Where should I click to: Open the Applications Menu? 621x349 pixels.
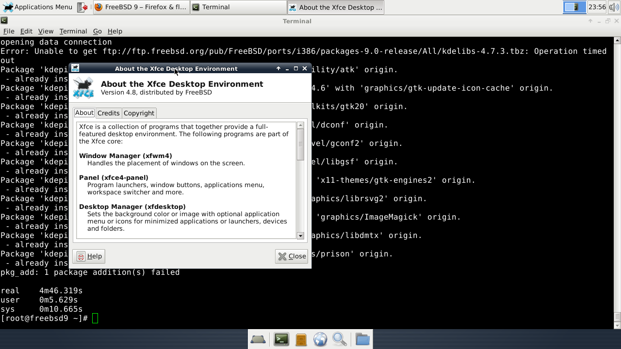[x=38, y=7]
